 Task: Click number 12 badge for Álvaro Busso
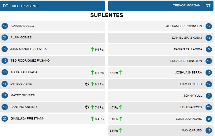[x=5, y=26]
